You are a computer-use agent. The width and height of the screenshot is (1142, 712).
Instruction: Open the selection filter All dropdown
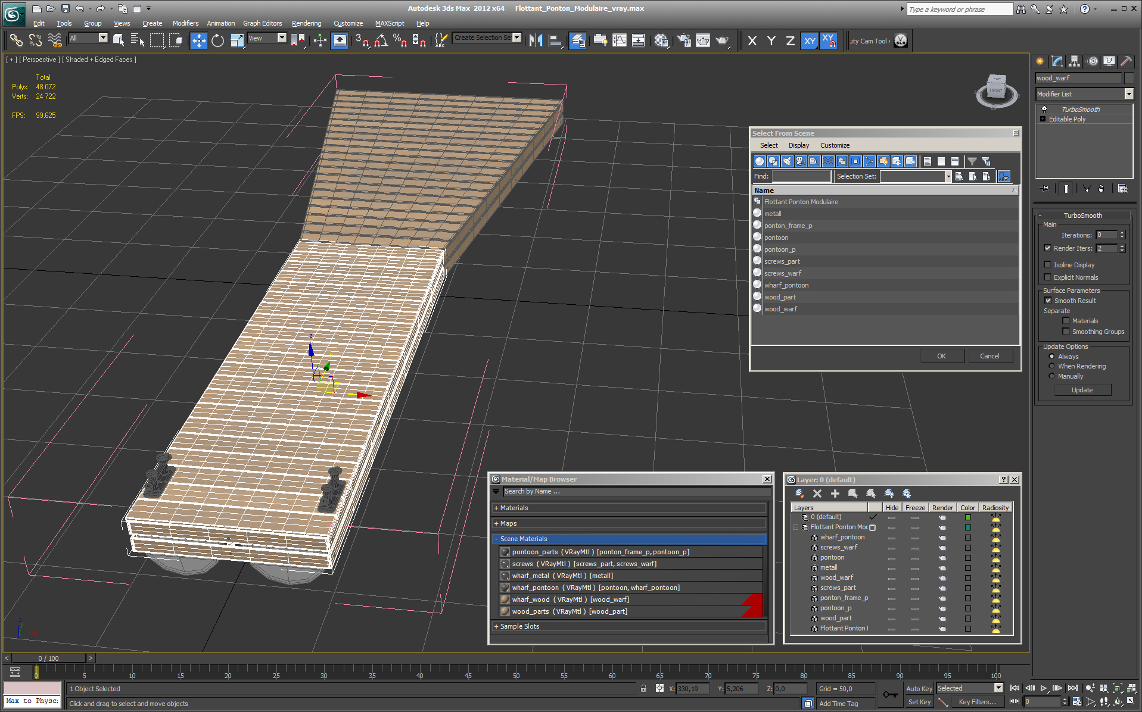point(103,38)
